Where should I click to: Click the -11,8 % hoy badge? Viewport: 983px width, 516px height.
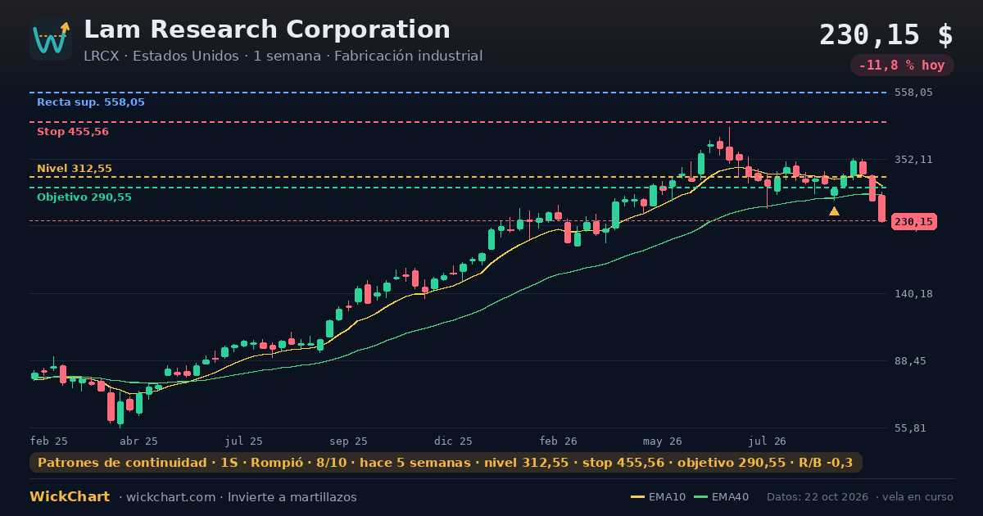902,66
